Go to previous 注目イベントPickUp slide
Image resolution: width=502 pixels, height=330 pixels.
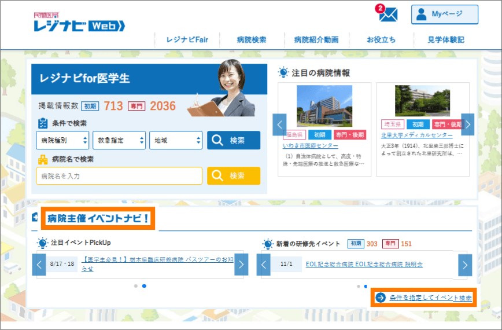coord(39,265)
